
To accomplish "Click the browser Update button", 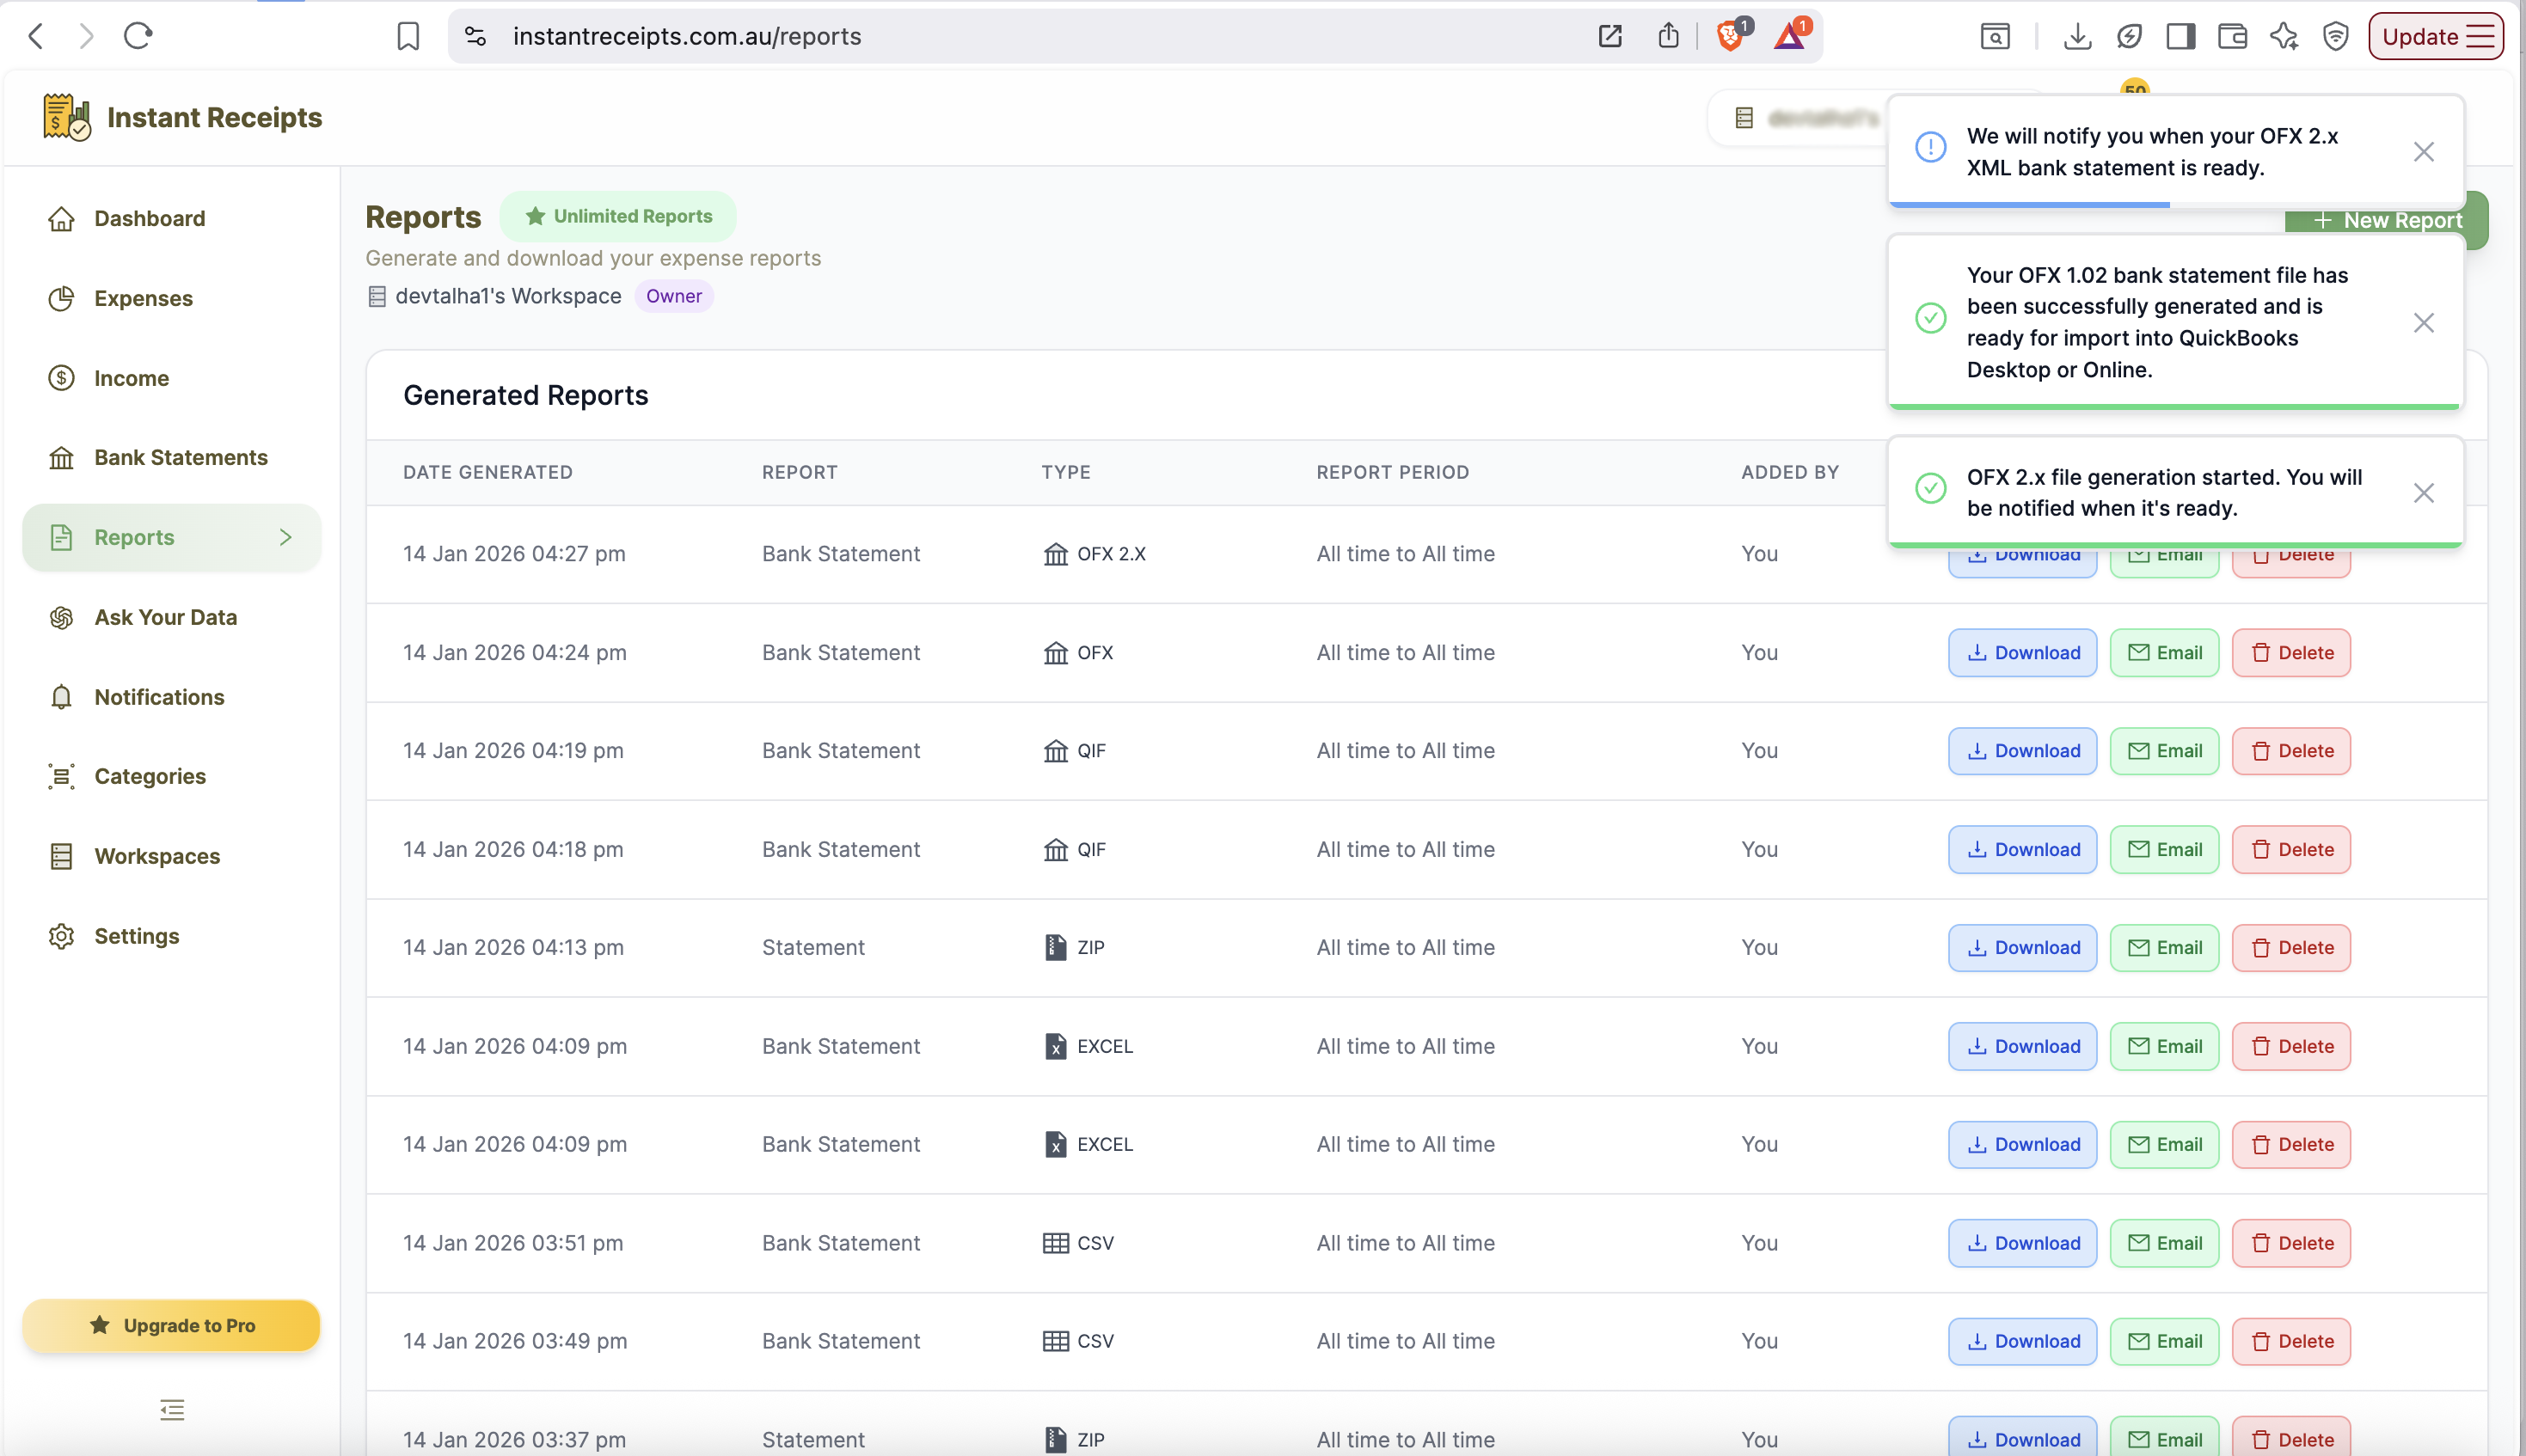I will pos(2435,37).
